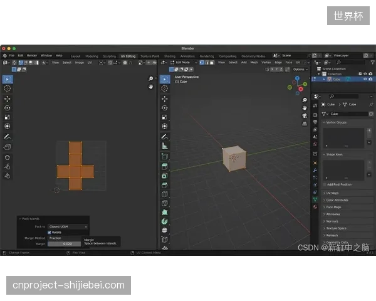
Task: Select the Rotate tool in the UV editor toolbar
Action: pos(8,108)
